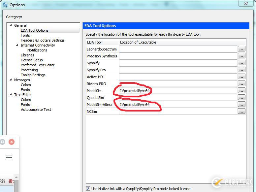Open Fonts under Messages

click(25, 90)
